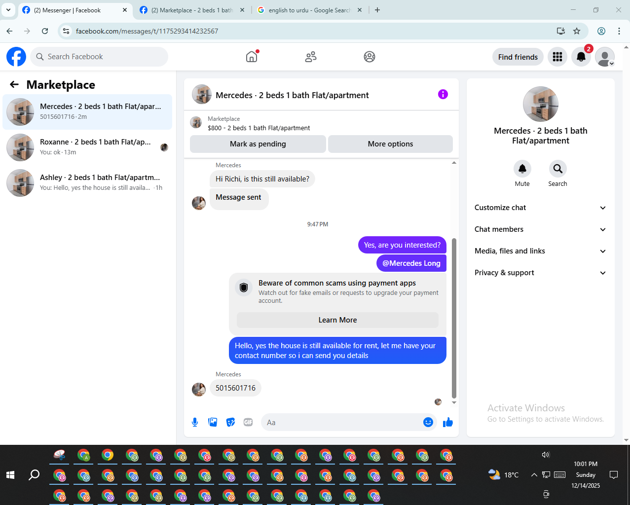Switch to english to urdu Google tab
The height and width of the screenshot is (505, 630).
point(309,10)
